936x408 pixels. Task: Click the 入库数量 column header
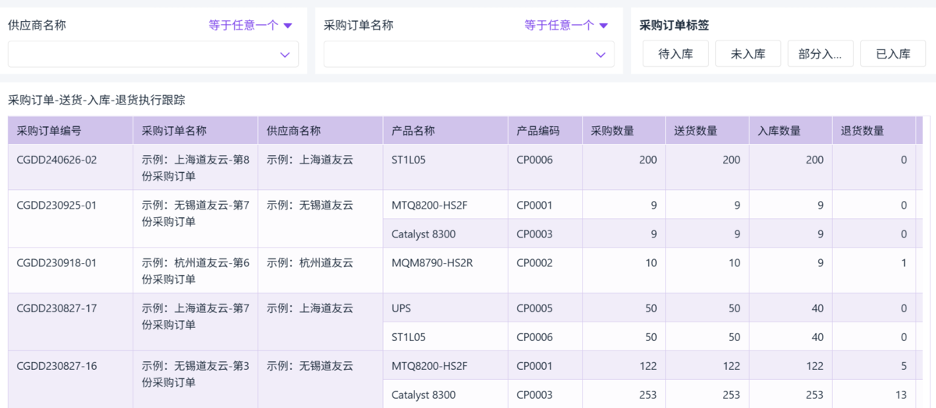click(790, 131)
